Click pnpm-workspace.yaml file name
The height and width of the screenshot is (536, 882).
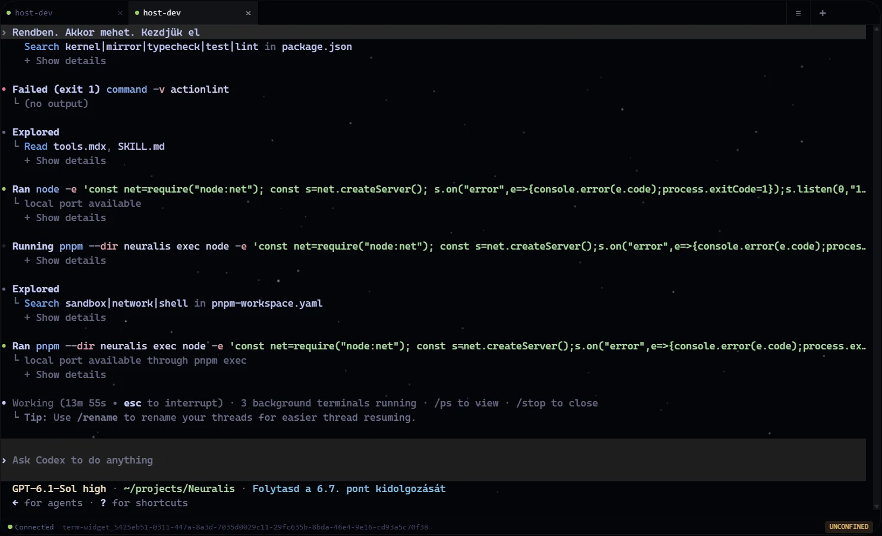click(267, 303)
